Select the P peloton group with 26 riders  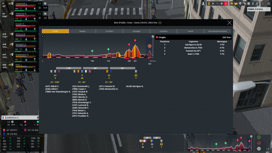82,75
